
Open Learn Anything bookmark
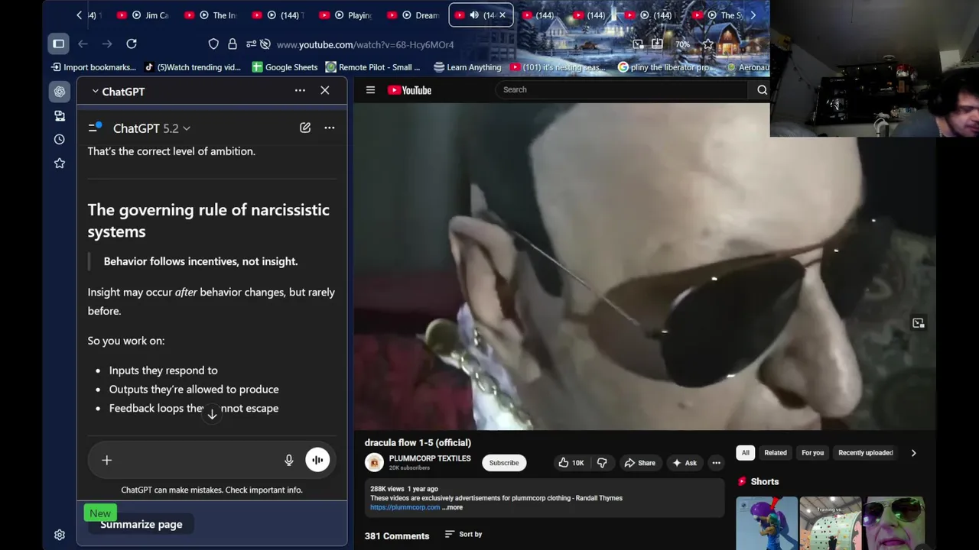click(x=467, y=67)
